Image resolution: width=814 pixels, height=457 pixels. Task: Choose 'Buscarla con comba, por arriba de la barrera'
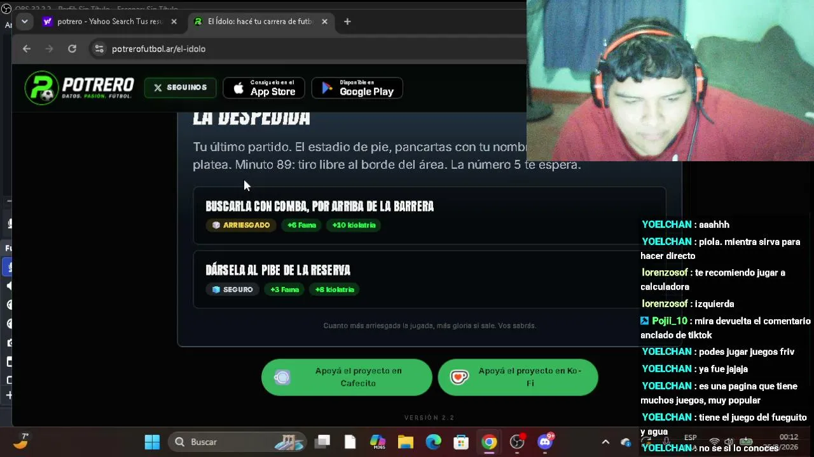429,215
